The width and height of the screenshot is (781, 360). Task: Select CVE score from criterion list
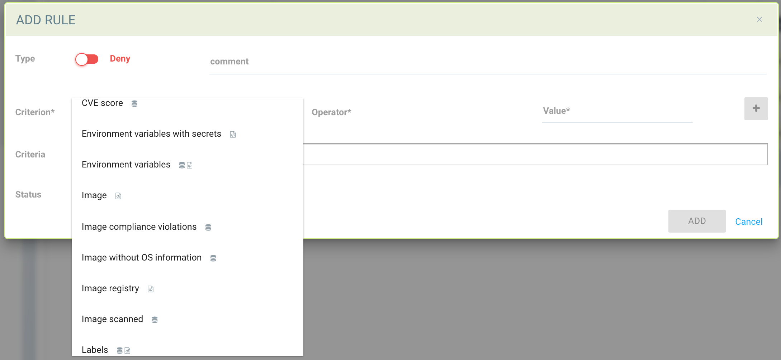(102, 103)
